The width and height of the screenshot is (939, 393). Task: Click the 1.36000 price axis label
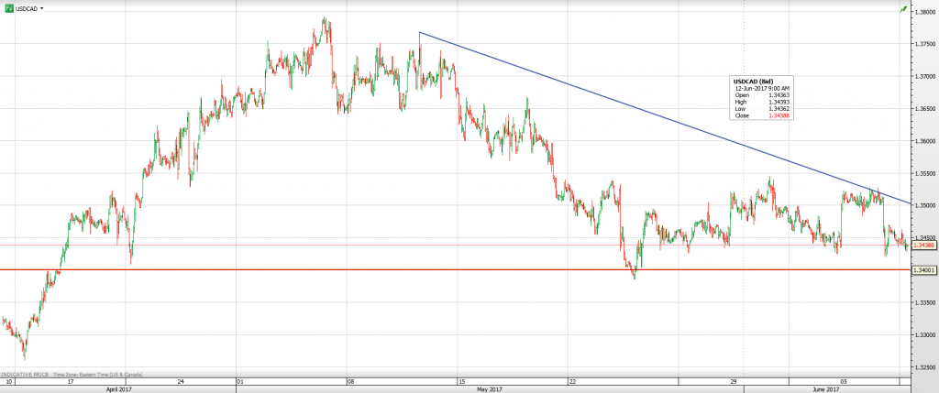(x=922, y=141)
